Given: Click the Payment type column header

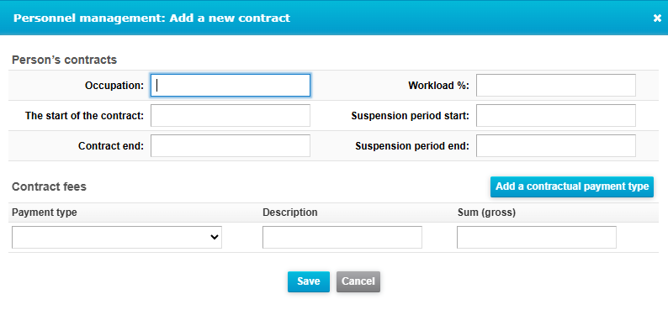Looking at the screenshot, I should coord(45,213).
